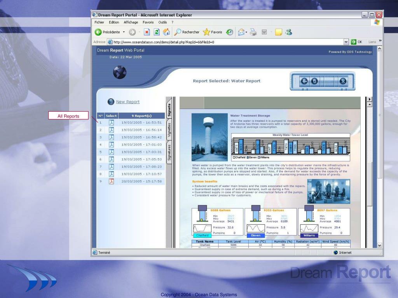Viewport: 398px width, 298px height.
Task: Open the Favoris menu in menu bar
Action: point(148,22)
